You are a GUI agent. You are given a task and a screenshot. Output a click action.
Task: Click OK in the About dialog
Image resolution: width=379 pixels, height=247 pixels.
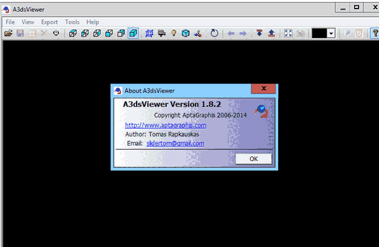tap(253, 159)
